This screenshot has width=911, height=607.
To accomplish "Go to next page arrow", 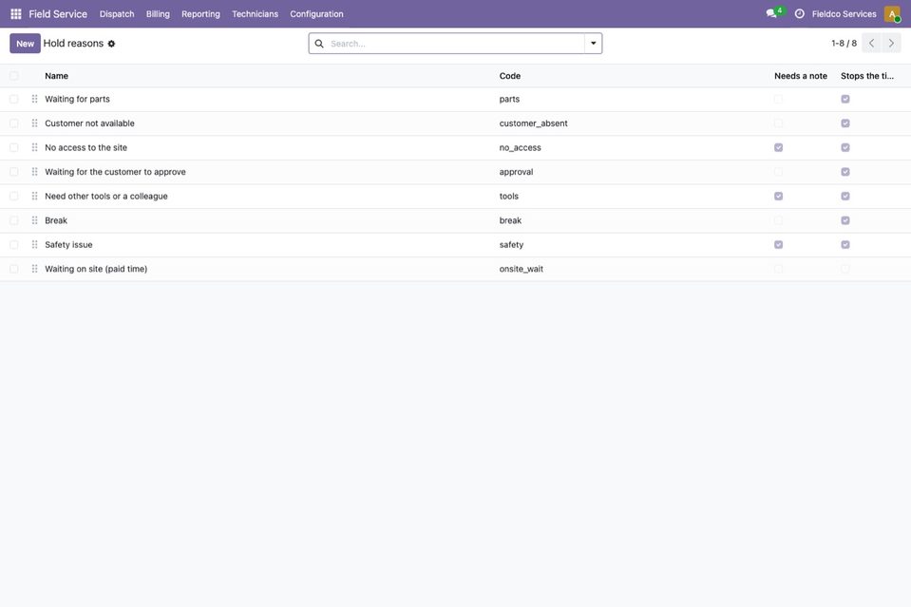I will [891, 43].
